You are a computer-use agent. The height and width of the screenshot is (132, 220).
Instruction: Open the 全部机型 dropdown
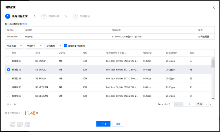[54, 46]
